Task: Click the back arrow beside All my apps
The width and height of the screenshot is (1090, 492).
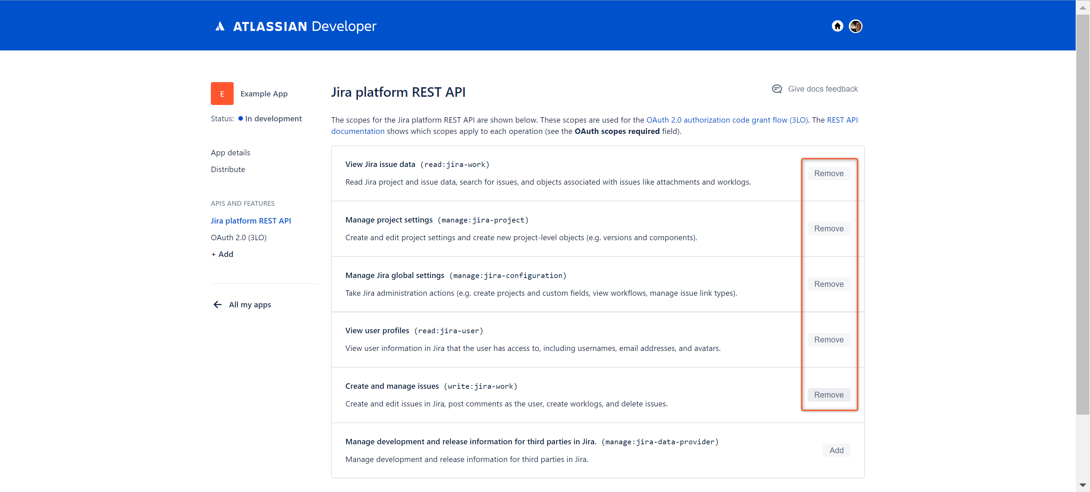Action: click(218, 305)
